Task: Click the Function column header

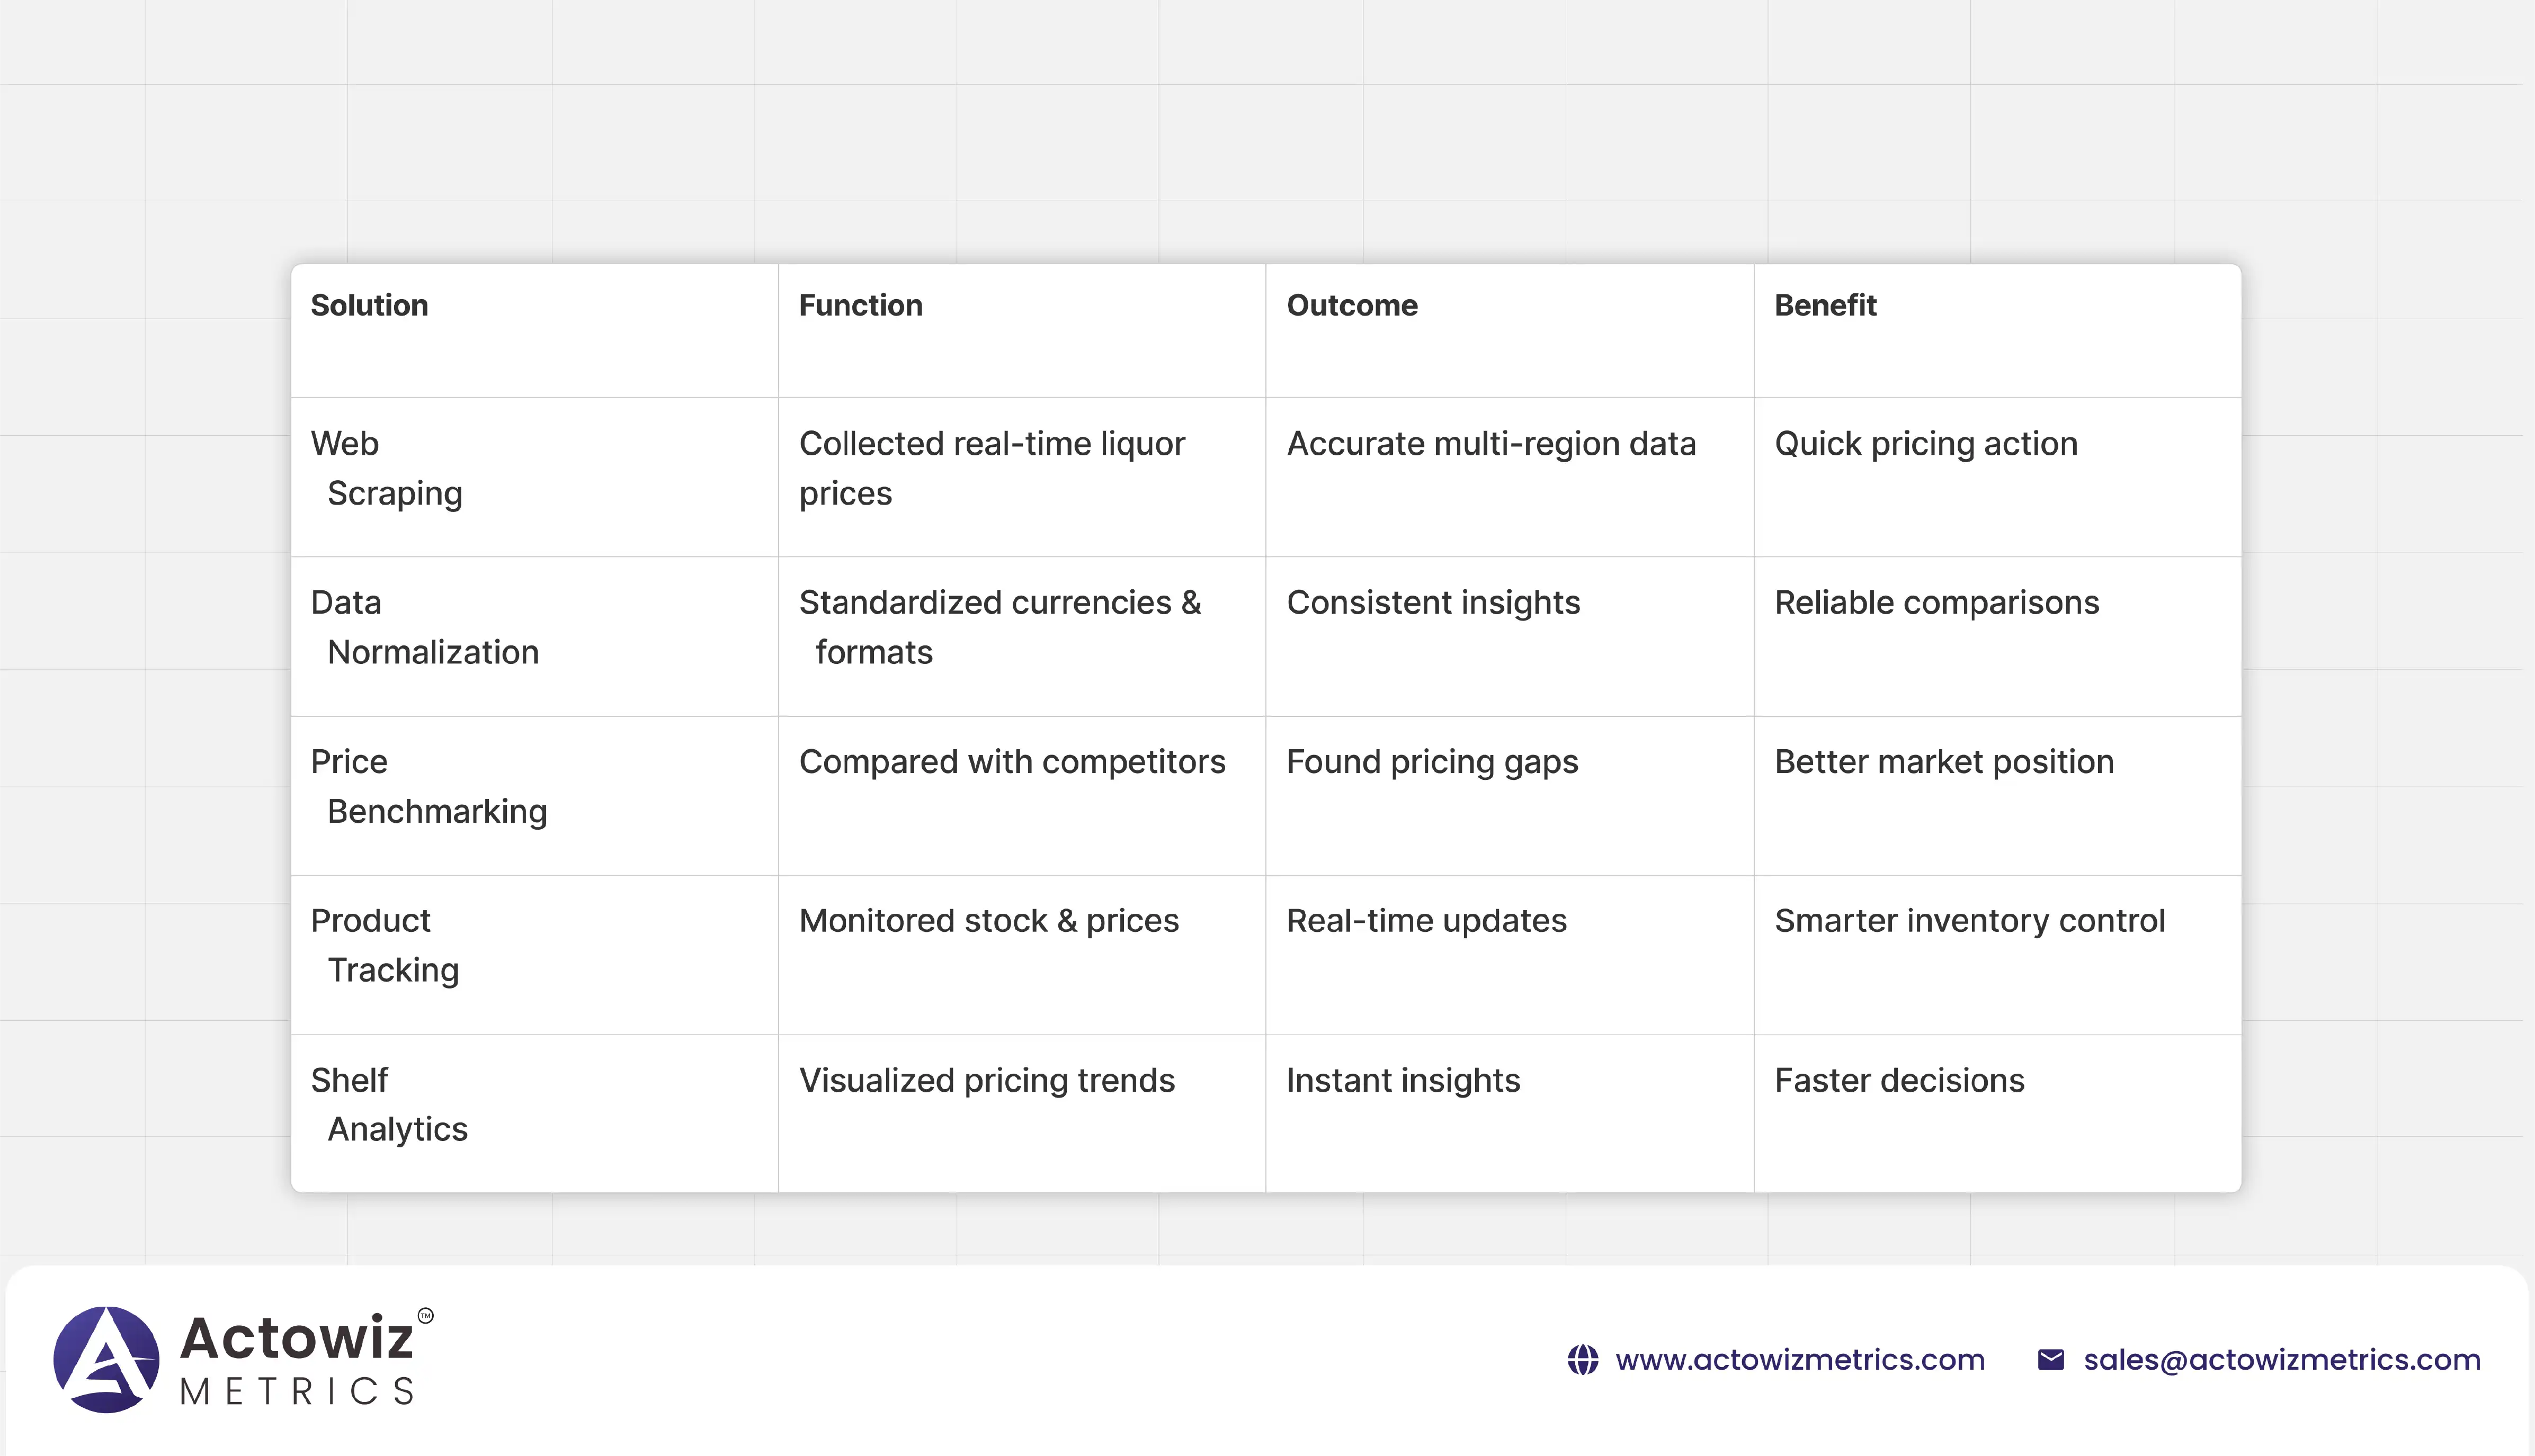Action: tap(860, 306)
